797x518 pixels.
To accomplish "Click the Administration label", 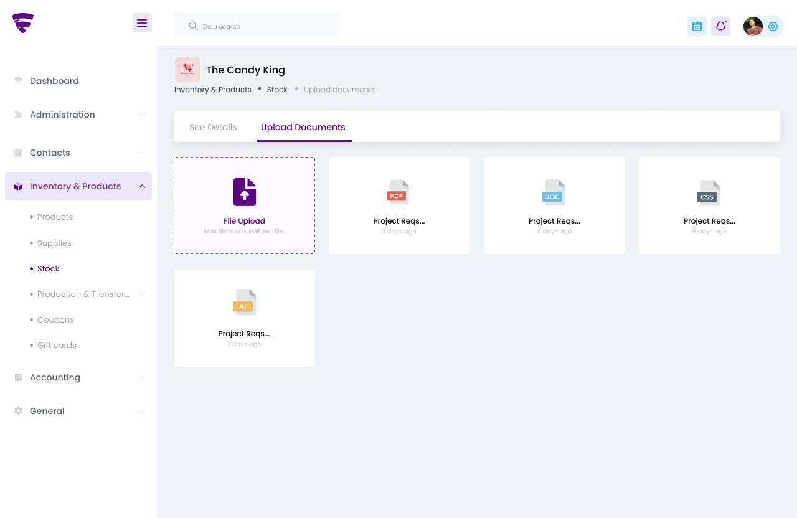I will 62,115.
